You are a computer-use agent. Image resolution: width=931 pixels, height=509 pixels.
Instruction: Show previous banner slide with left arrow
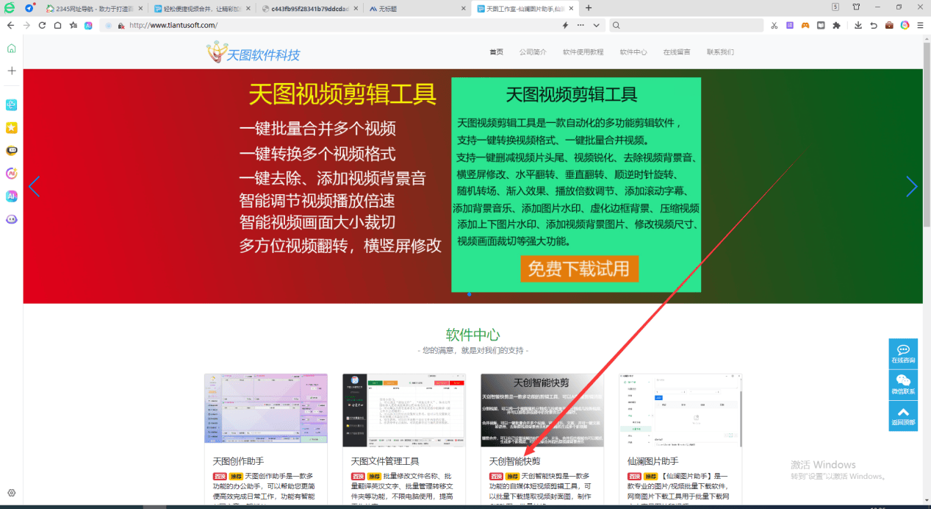point(34,187)
